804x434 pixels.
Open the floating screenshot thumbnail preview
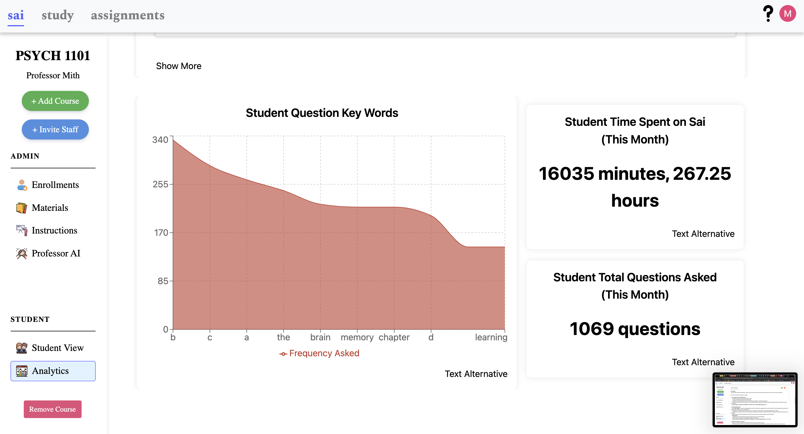tap(755, 400)
